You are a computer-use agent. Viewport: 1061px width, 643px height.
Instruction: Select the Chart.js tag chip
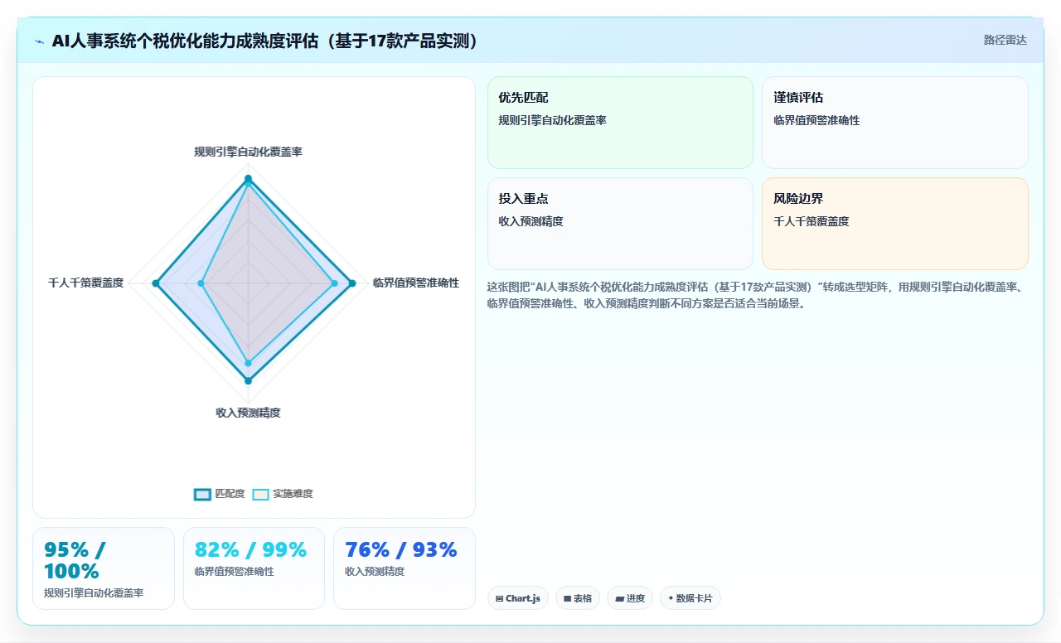coord(518,598)
